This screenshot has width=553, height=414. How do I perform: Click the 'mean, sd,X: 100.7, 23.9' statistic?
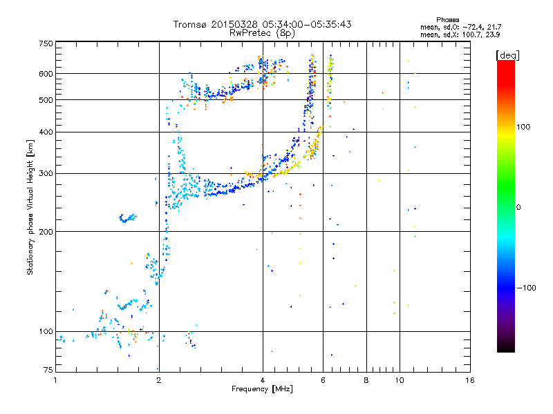(x=460, y=34)
